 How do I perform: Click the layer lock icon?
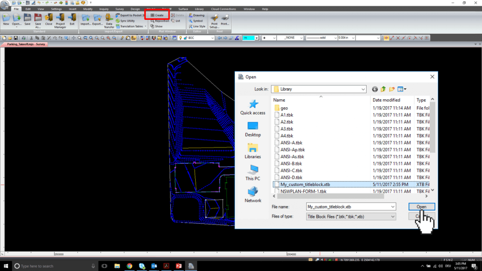point(185,38)
